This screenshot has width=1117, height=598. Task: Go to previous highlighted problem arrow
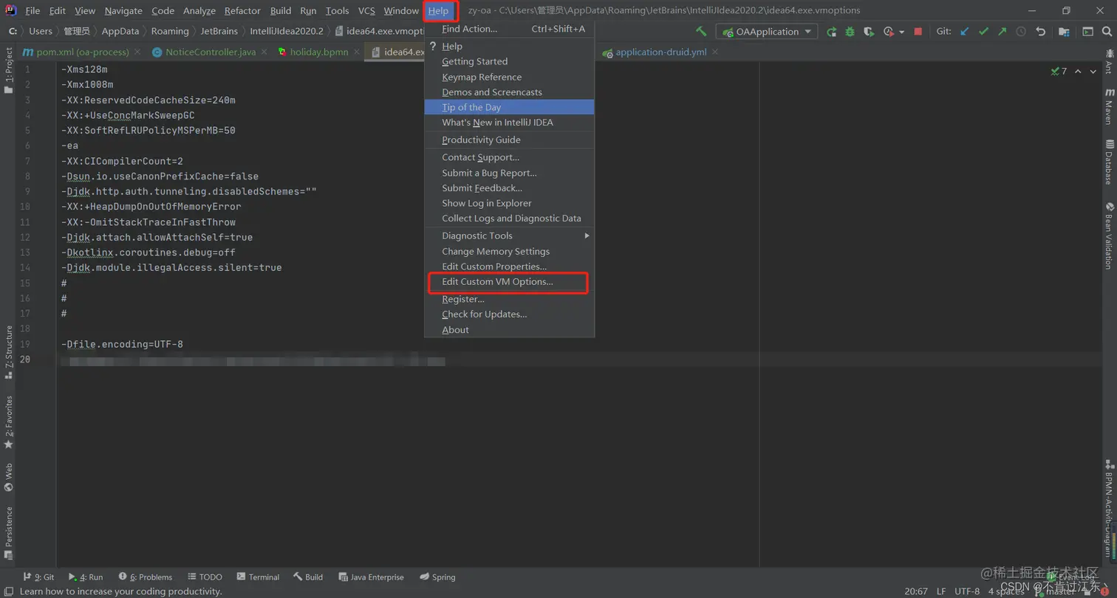(x=1078, y=72)
